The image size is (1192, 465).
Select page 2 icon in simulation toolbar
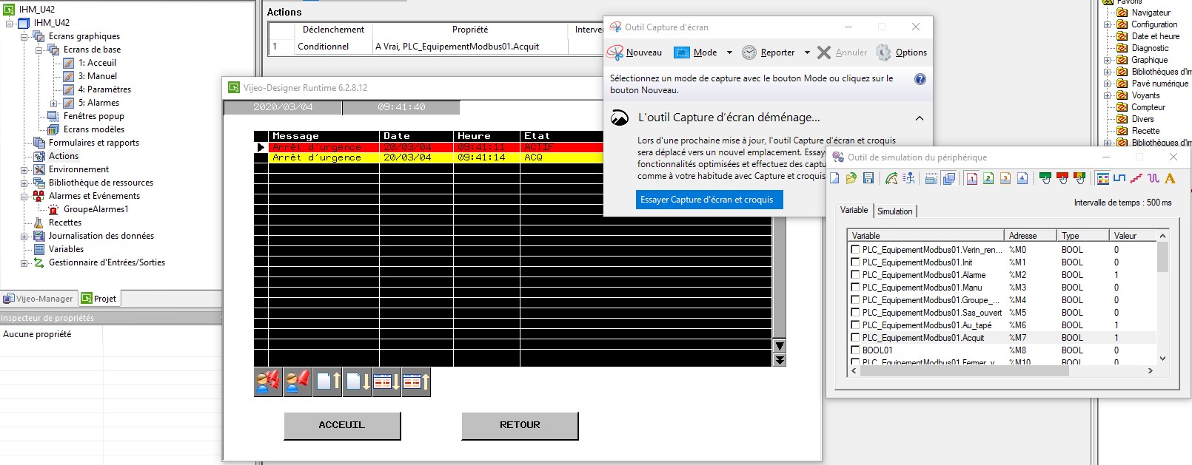pyautogui.click(x=988, y=178)
